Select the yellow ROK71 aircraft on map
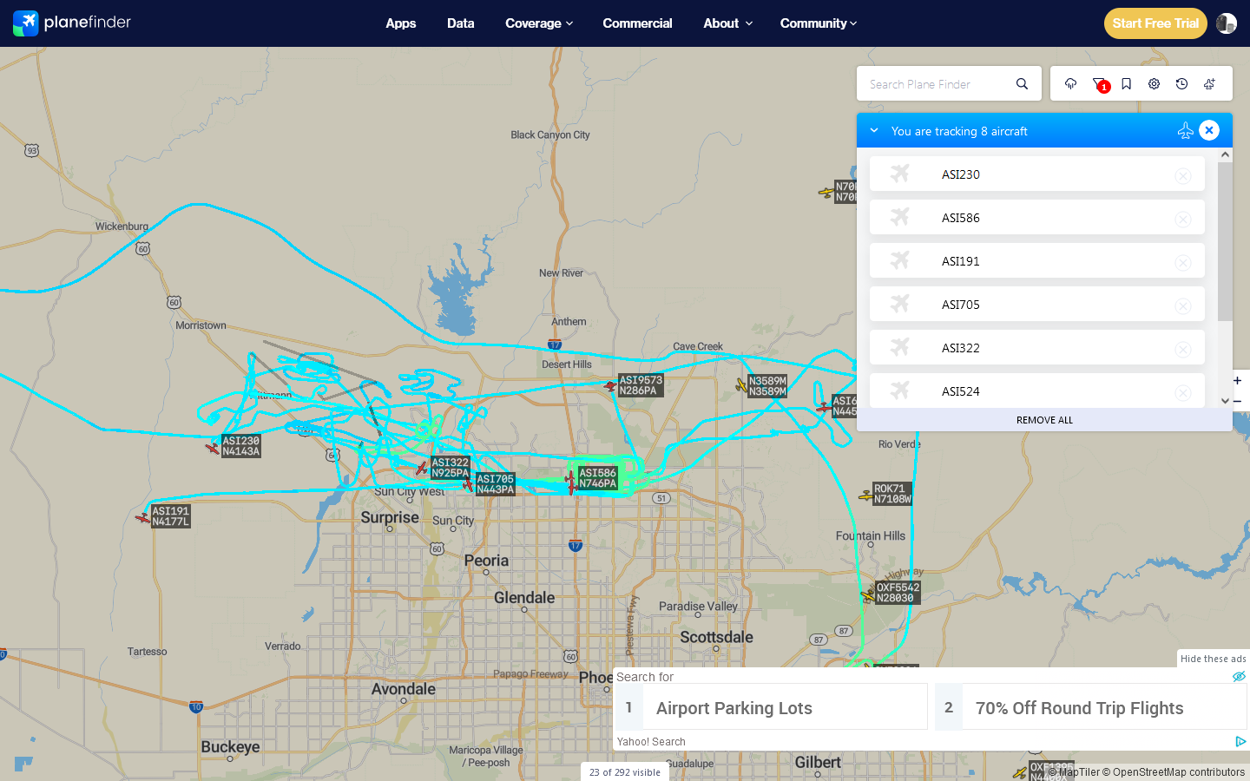Screen dimensions: 1250x781 (x=865, y=496)
